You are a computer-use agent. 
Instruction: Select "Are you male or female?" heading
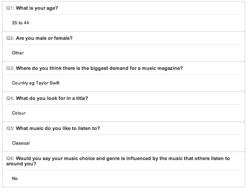pos(44,38)
